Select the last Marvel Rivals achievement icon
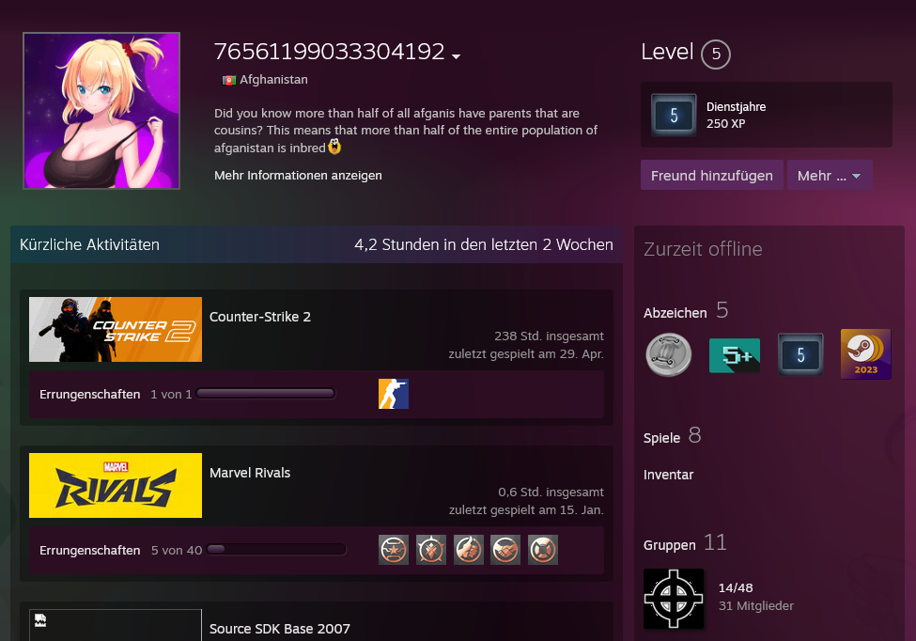 (x=543, y=550)
